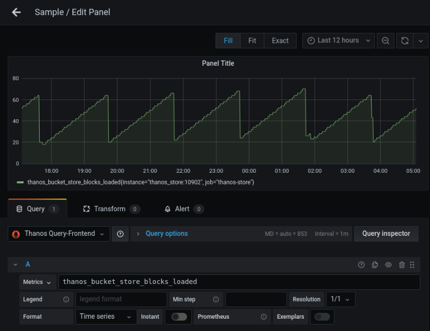Click the clock icon in time picker
The image size is (430, 331).
311,41
